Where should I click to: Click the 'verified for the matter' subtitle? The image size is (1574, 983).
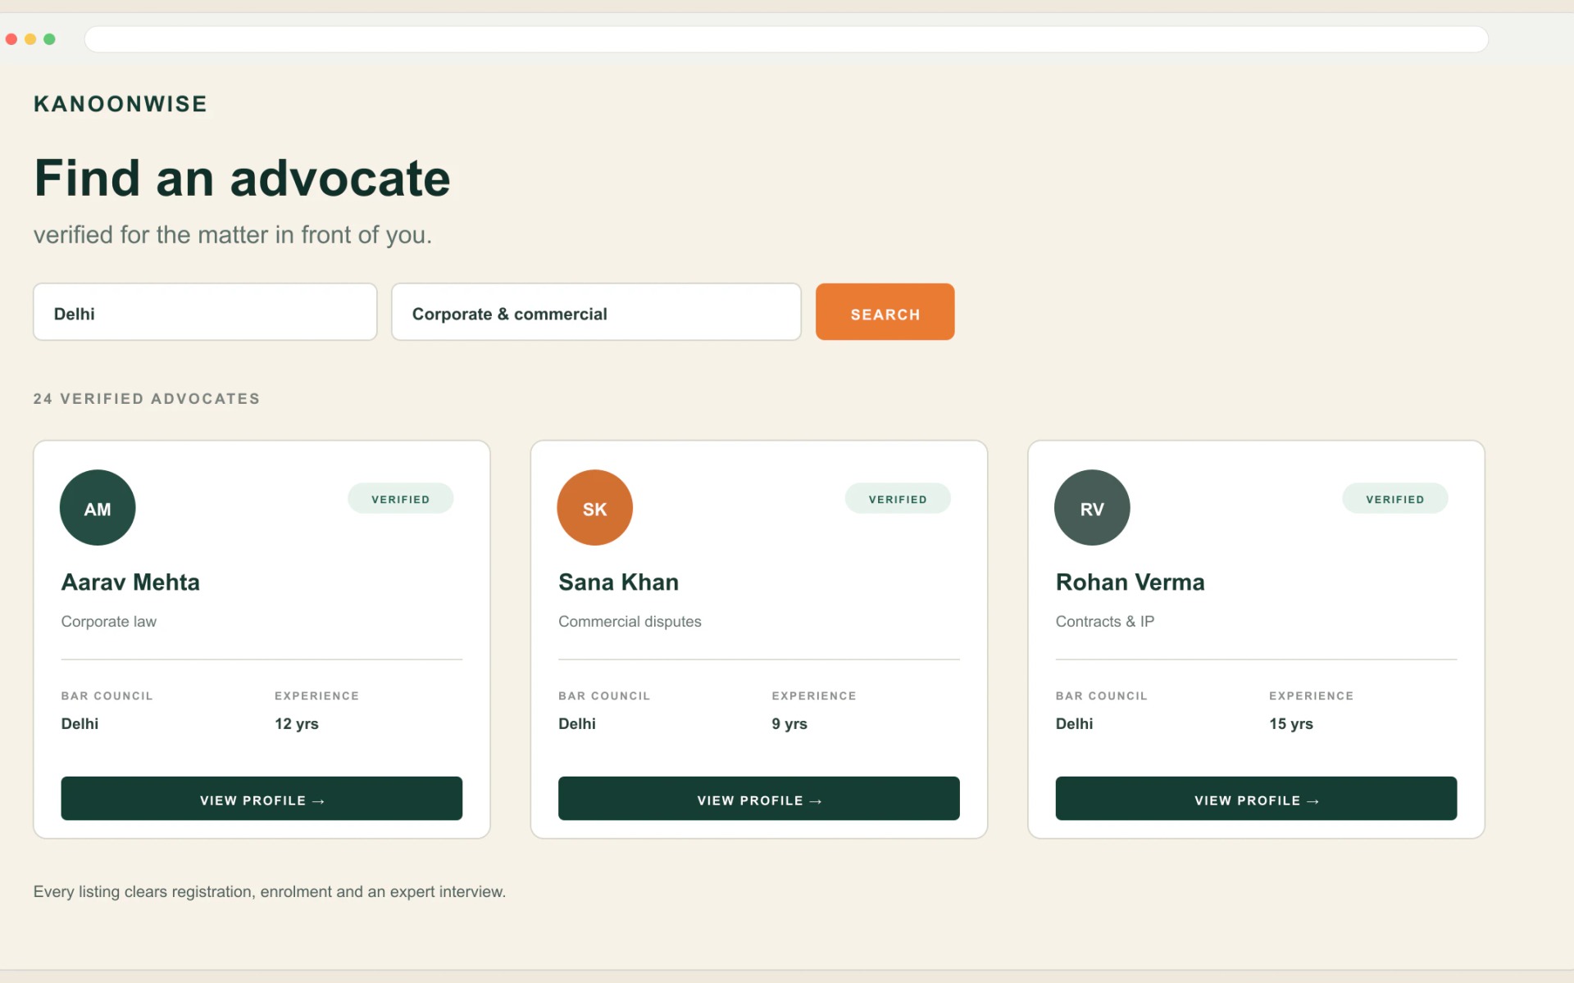click(232, 235)
